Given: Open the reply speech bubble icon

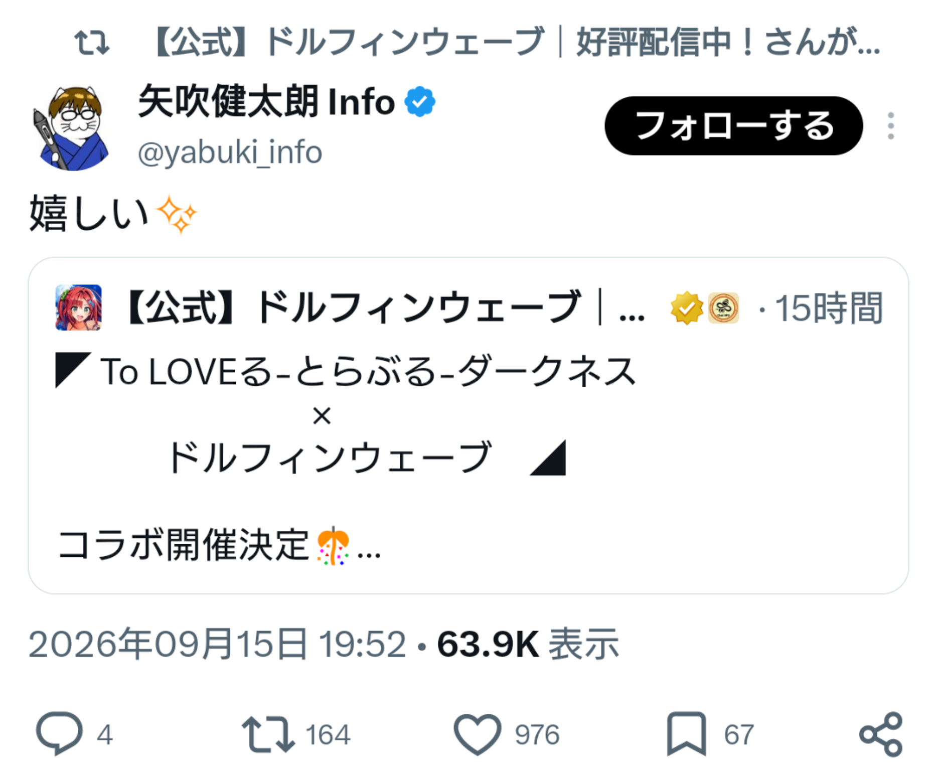Looking at the screenshot, I should [59, 733].
